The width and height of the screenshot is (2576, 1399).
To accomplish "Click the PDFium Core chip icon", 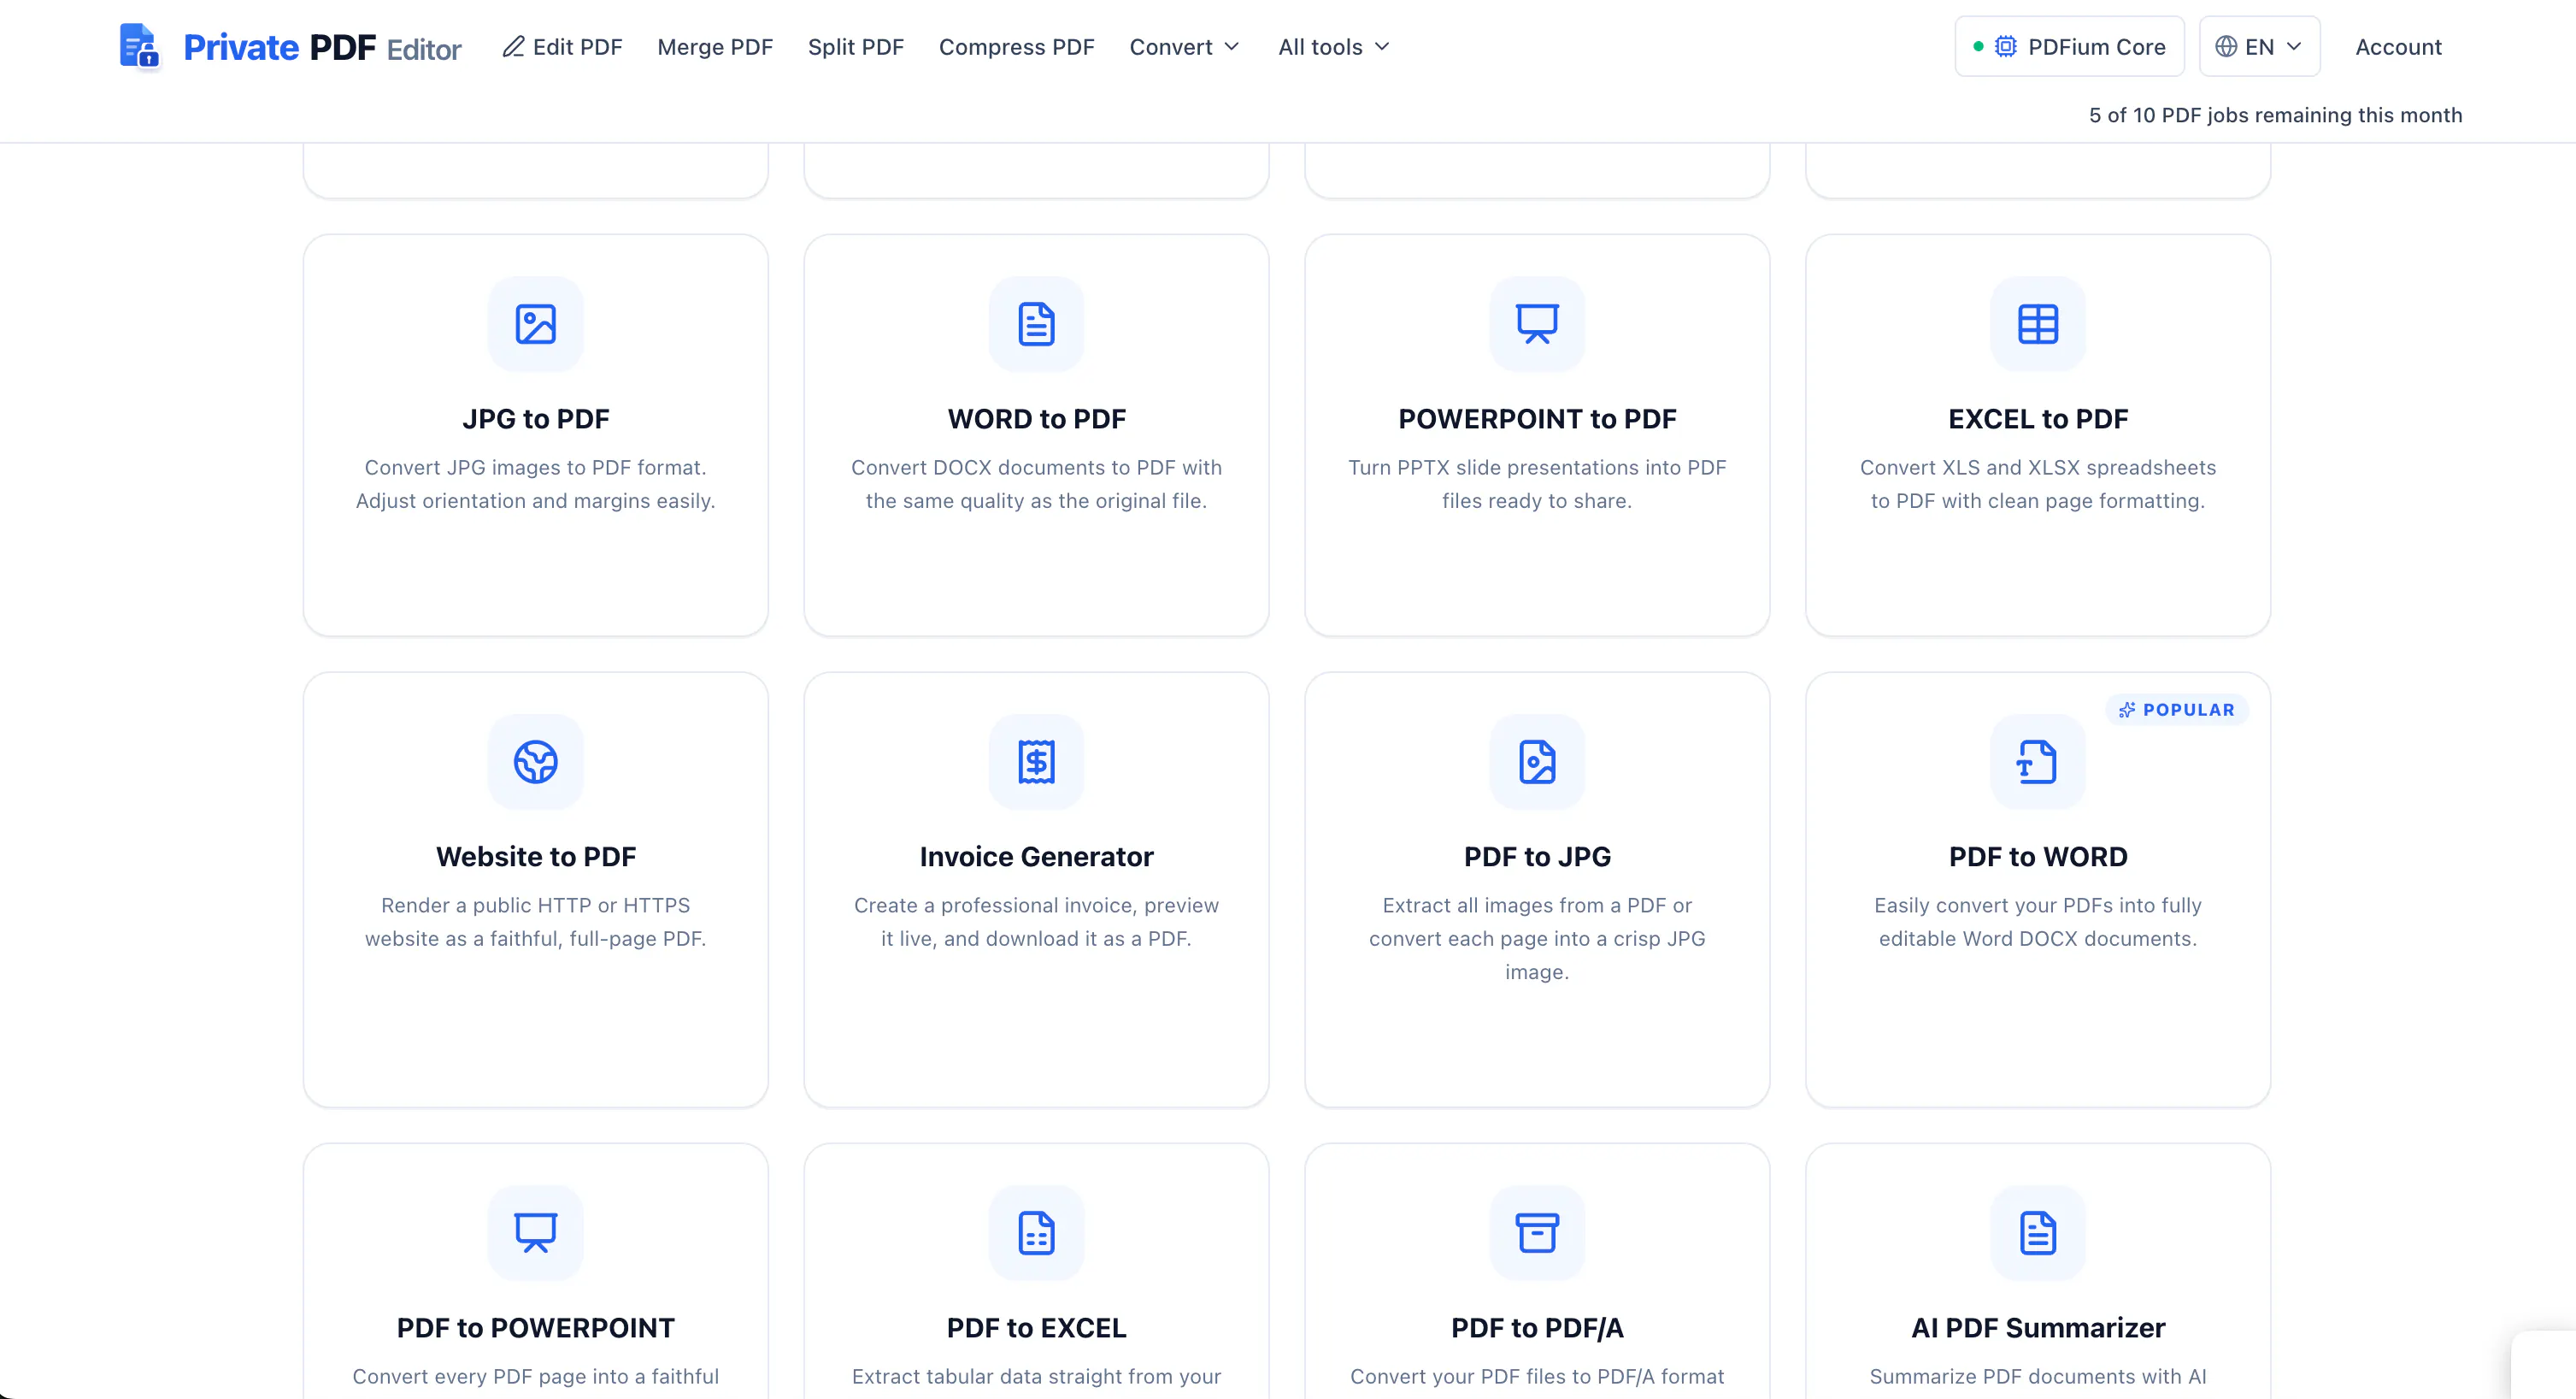I will (2006, 46).
